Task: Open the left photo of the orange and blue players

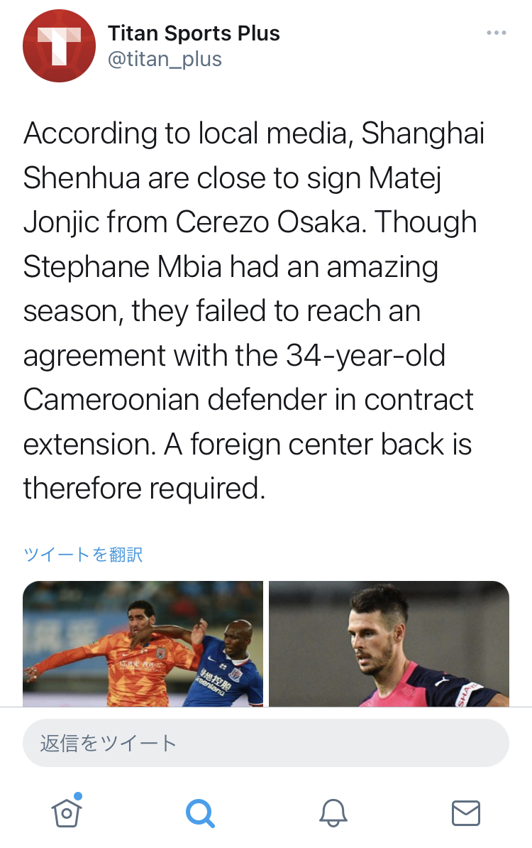Action: pyautogui.click(x=143, y=643)
